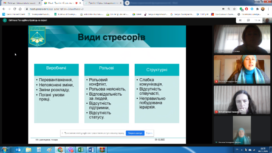Select the bottom participant video tile
272x153 pixels.
(x=242, y=130)
